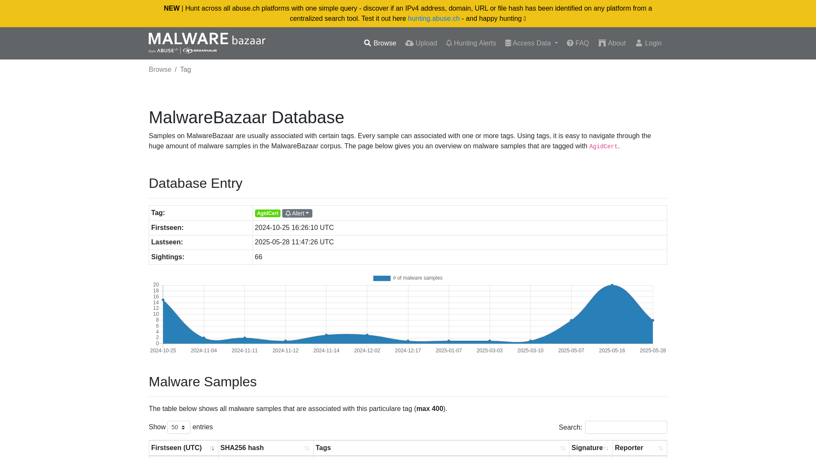Image resolution: width=816 pixels, height=459 pixels.
Task: Click the chart point at 2024-10-25
Action: [x=163, y=300]
